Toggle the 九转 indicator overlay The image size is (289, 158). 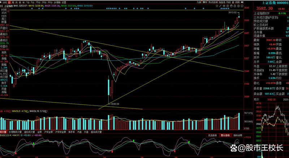[x=199, y=2]
